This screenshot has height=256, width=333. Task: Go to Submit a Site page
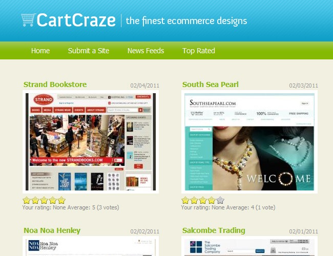[89, 51]
